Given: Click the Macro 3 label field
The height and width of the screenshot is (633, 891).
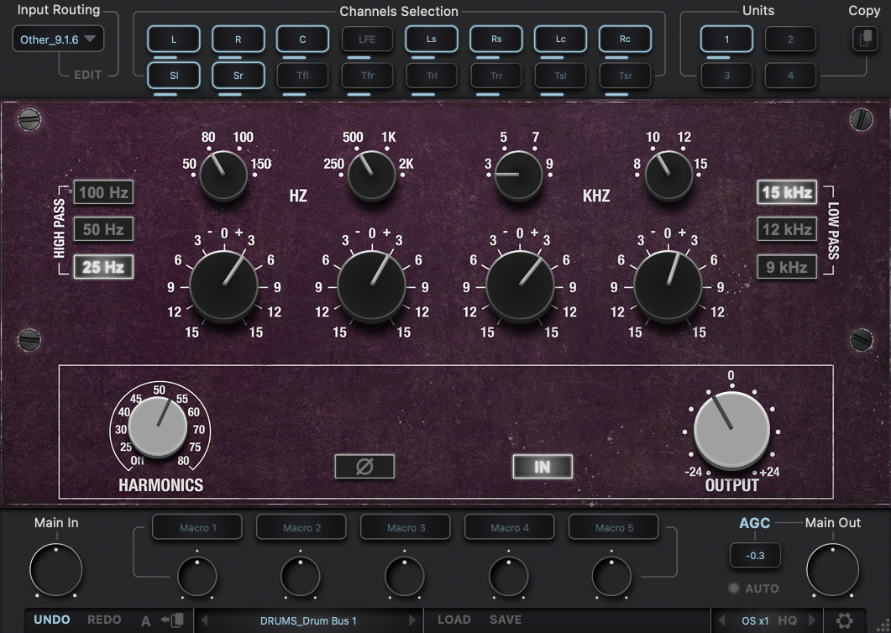Looking at the screenshot, I should pos(406,527).
